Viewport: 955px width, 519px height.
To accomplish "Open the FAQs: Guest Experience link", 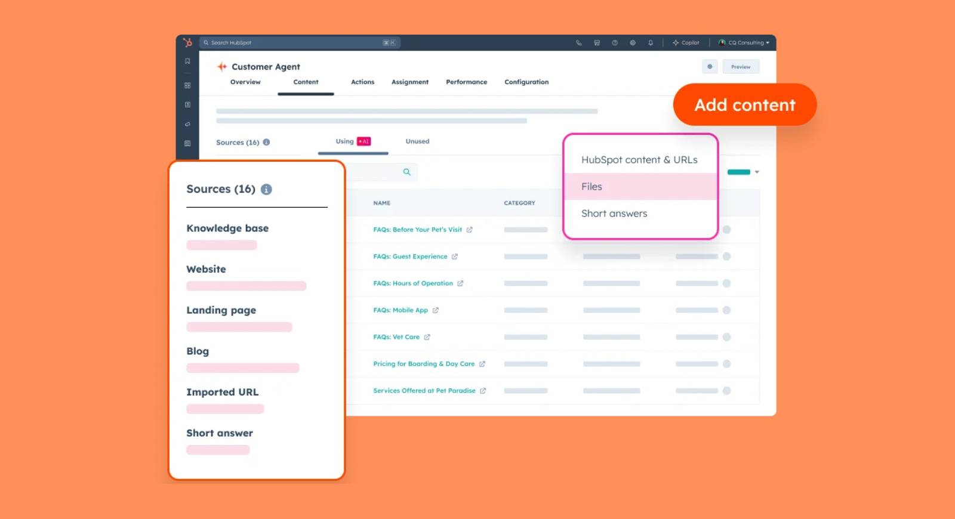I will 410,257.
